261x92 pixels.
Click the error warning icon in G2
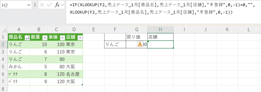coord(140,44)
